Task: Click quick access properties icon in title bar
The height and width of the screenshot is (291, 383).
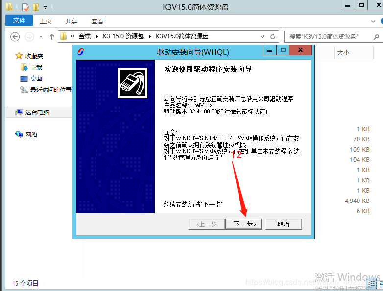Action: click(x=25, y=7)
